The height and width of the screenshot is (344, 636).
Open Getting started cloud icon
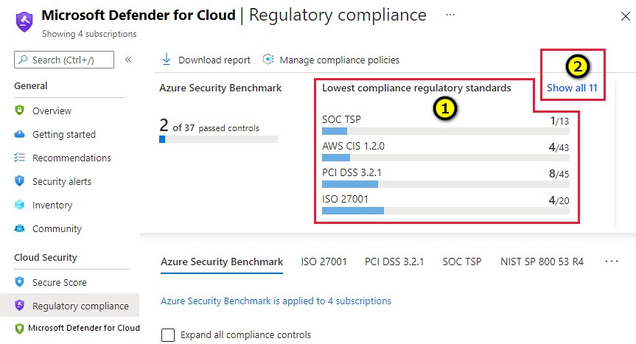point(20,134)
